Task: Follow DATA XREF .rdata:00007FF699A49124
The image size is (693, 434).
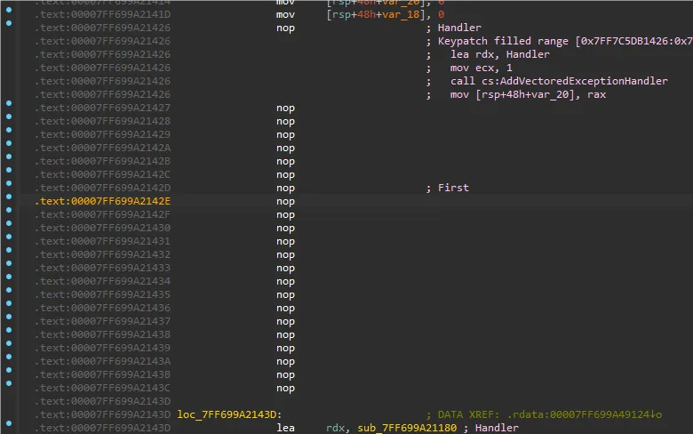Action: pos(584,414)
